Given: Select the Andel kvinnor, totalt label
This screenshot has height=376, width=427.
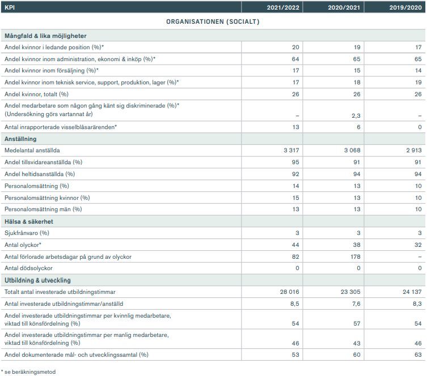Looking at the screenshot, I should 36,95.
